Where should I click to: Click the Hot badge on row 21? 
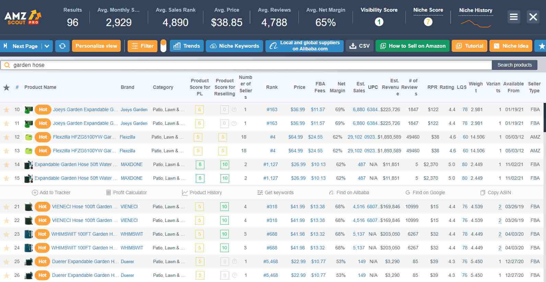click(x=43, y=207)
